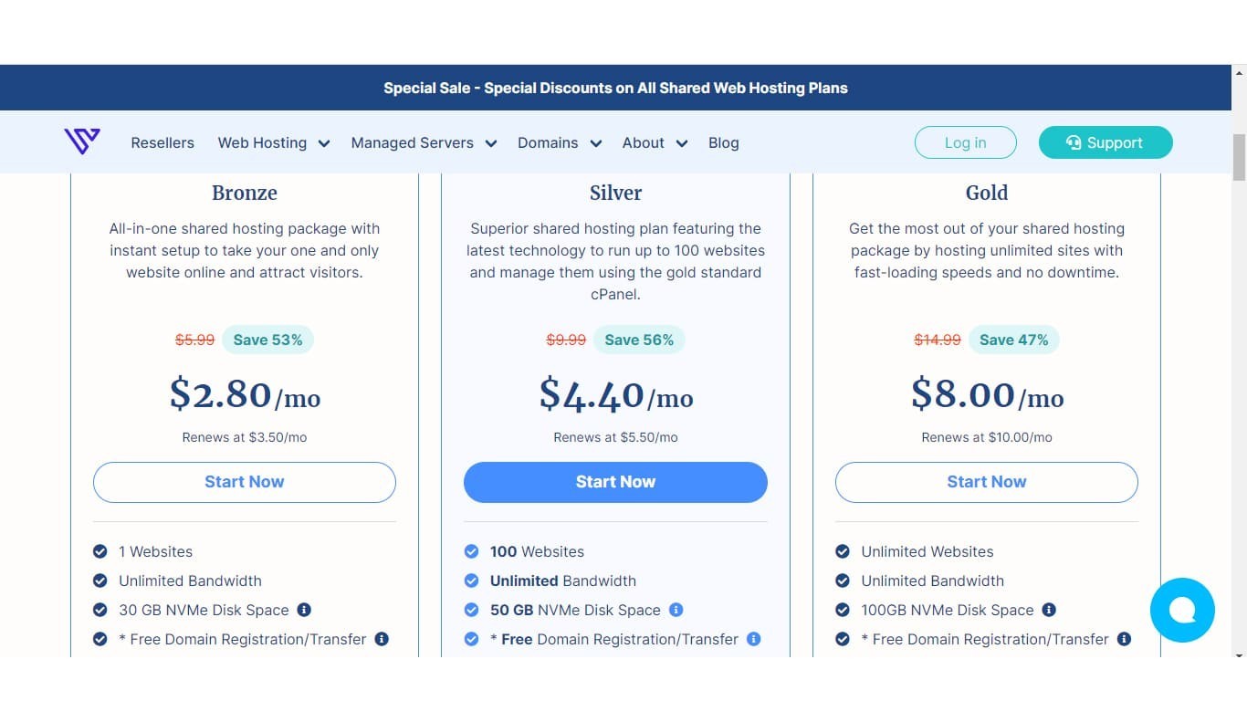This screenshot has width=1247, height=701.
Task: Click the site logo icon
Action: pyautogui.click(x=82, y=141)
